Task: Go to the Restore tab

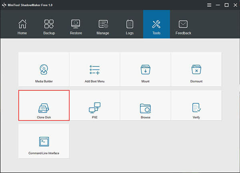Action: (x=76, y=27)
